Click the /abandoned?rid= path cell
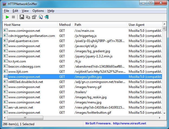Image resolution: width=169 pixels, height=129 pixels. point(100,67)
